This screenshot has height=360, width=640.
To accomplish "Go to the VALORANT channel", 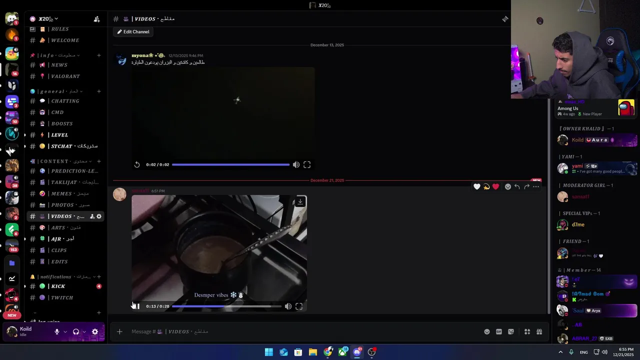I will click(x=65, y=76).
